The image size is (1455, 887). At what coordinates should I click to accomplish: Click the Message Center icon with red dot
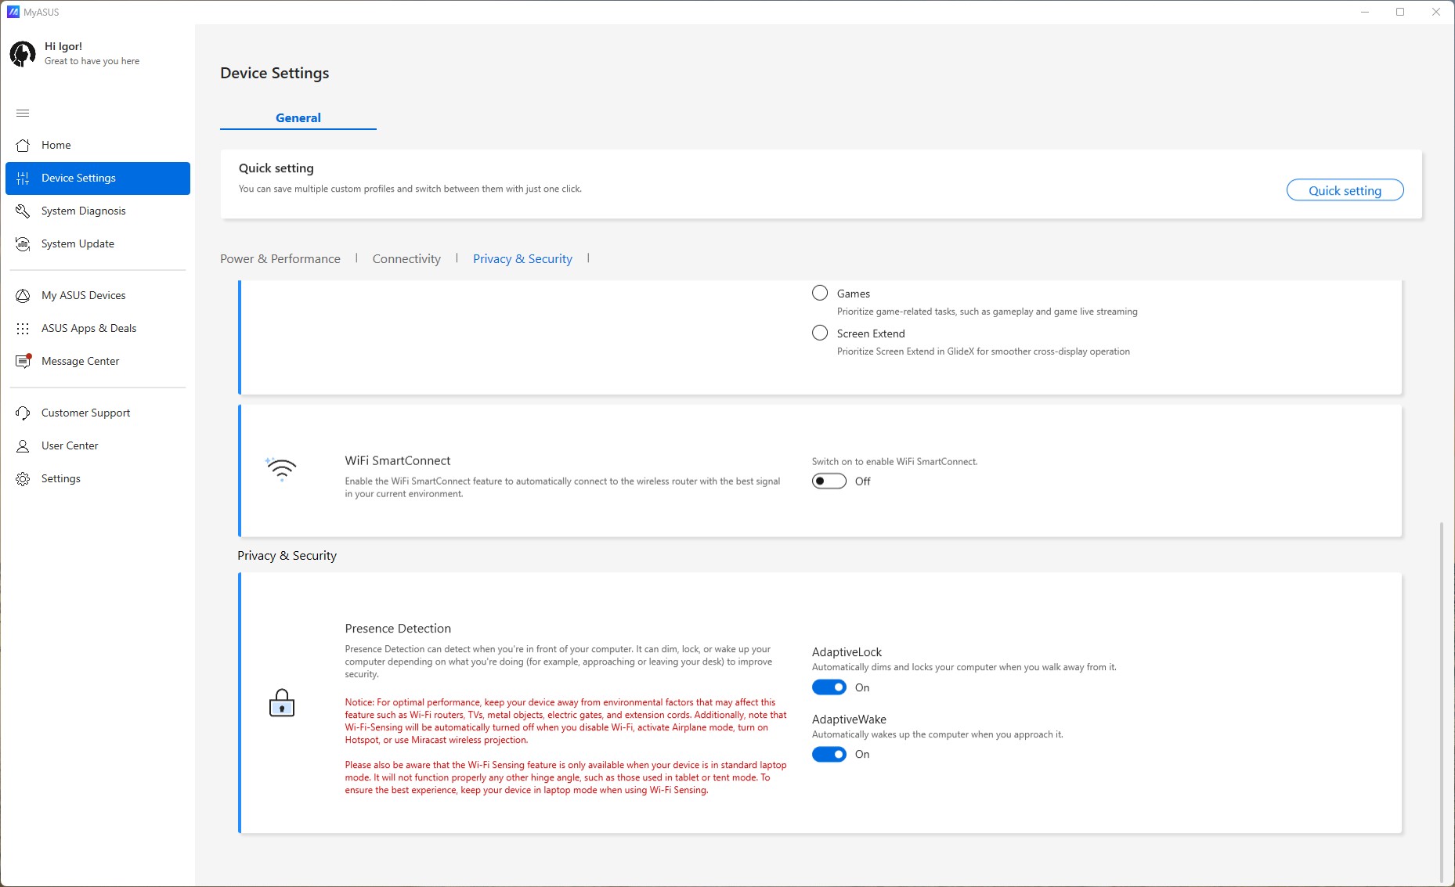23,361
